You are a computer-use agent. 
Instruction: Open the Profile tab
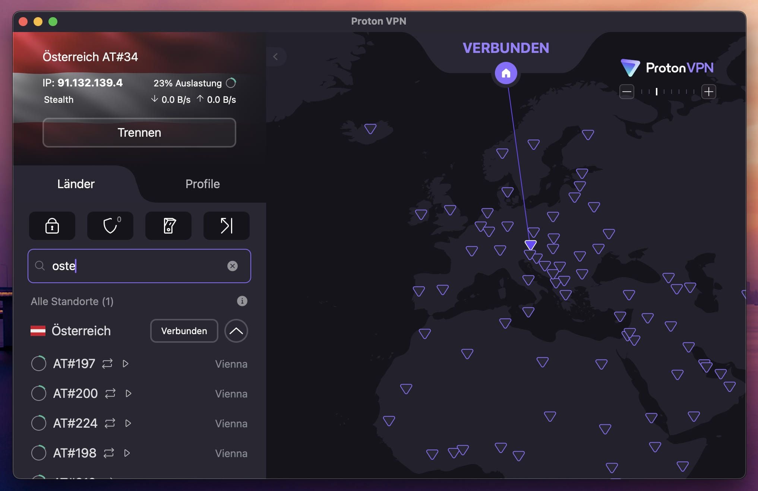203,184
